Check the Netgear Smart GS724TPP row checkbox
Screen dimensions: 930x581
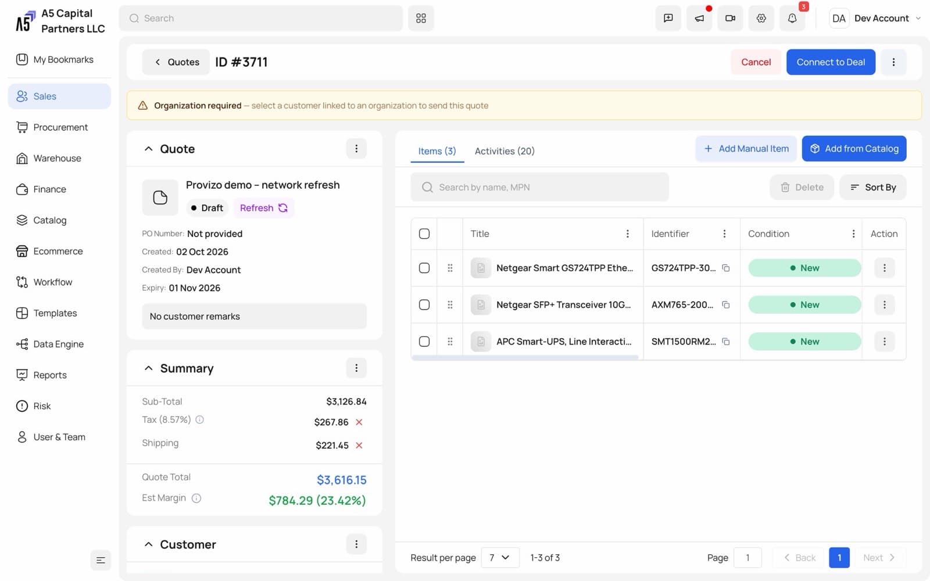coord(424,268)
